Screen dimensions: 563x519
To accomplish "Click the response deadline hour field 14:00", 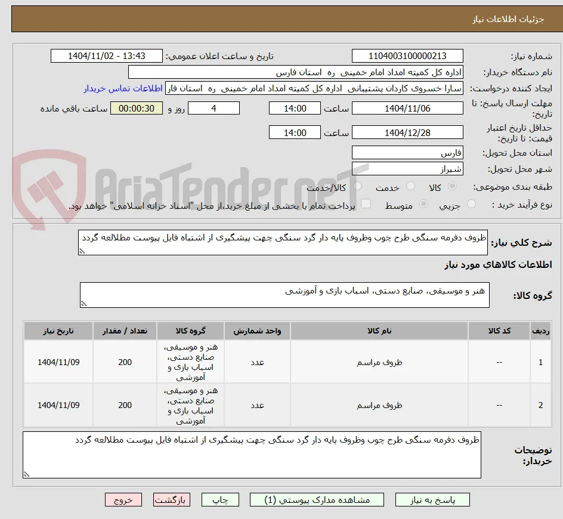I will (295, 108).
